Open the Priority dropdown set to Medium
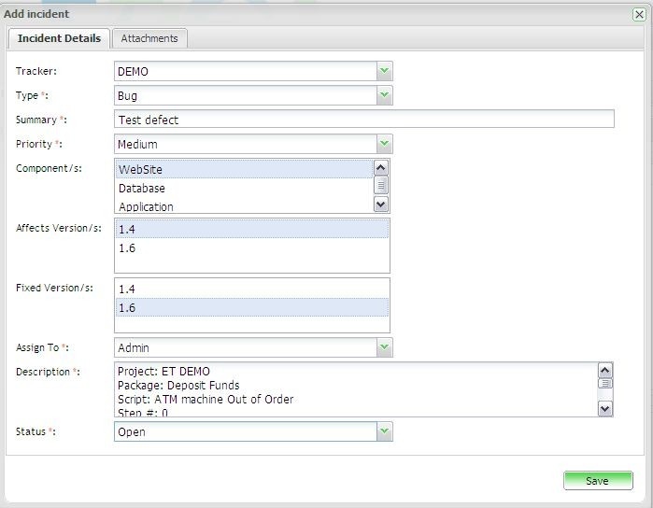Image resolution: width=653 pixels, height=508 pixels. point(384,145)
